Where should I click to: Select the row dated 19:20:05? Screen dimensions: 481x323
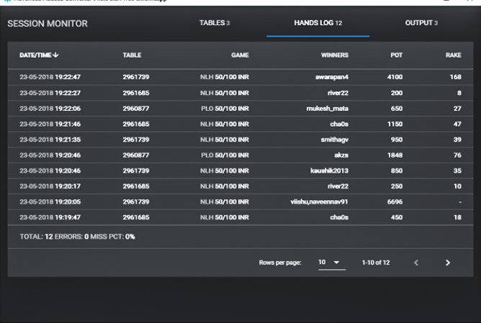click(240, 201)
